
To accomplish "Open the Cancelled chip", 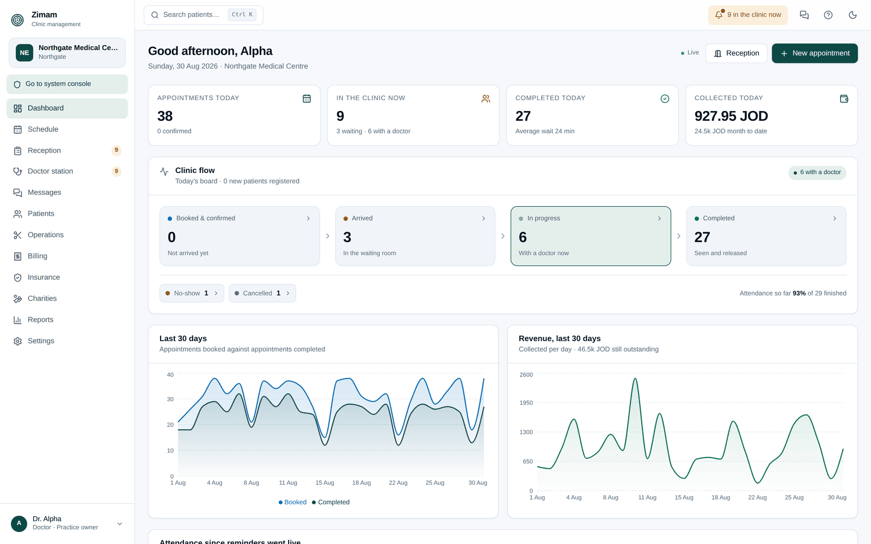I will pyautogui.click(x=262, y=293).
